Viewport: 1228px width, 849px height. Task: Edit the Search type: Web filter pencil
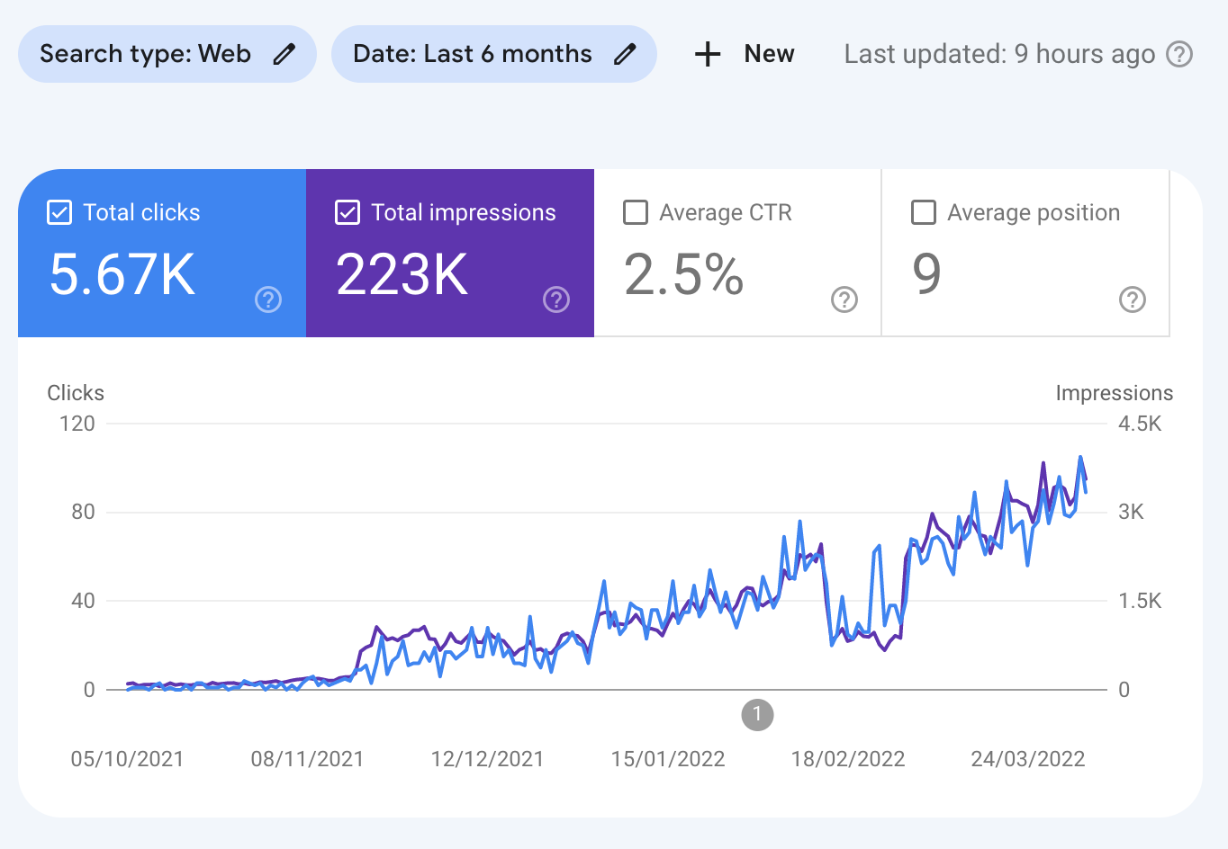pyautogui.click(x=284, y=54)
